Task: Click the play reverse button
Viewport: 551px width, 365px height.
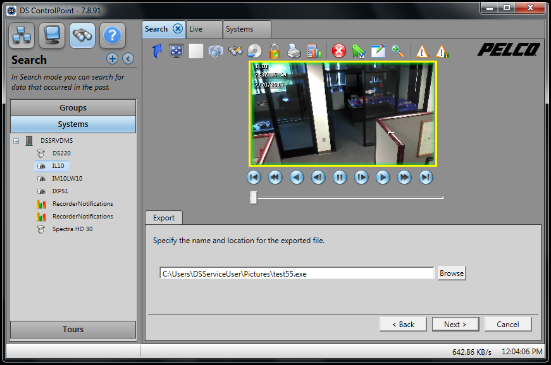Action: click(x=297, y=177)
